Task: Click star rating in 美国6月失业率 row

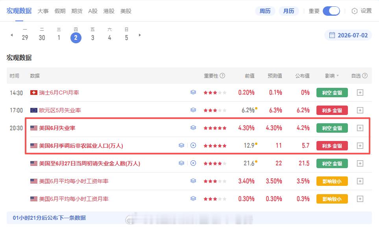Action: click(x=215, y=128)
